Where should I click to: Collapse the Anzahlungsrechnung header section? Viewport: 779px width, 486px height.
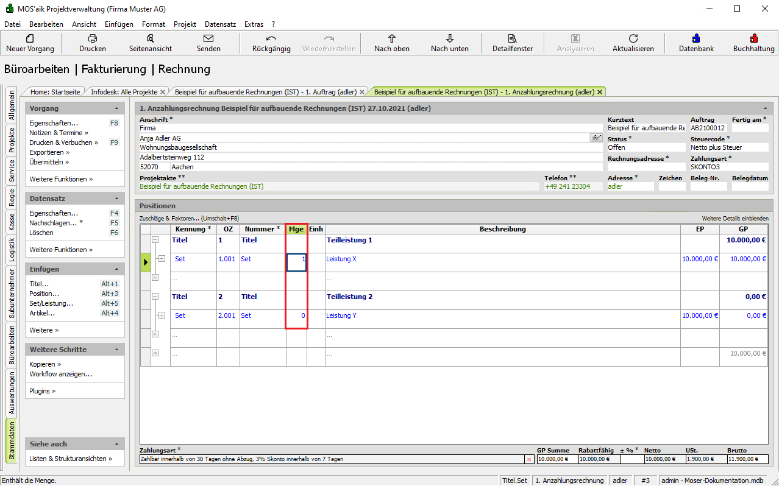click(765, 108)
